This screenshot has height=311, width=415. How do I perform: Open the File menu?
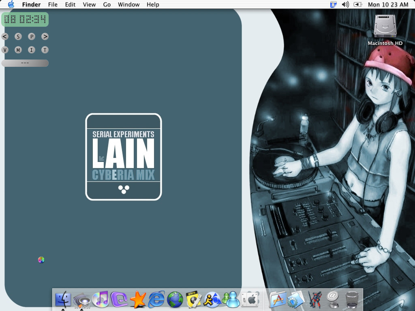53,4
